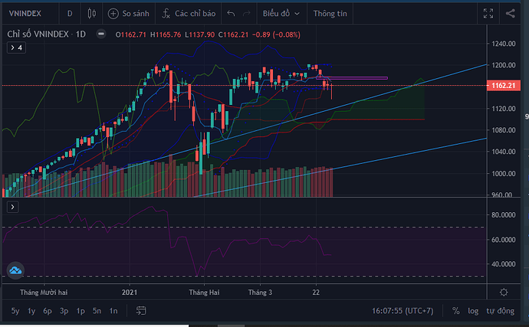The image size is (529, 327).
Task: Collapse the legend with minus icon
Action: [x=101, y=34]
